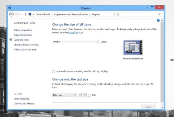The height and width of the screenshot is (117, 174).
Task: Click the Calibrate color shield icon
Action: pyautogui.click(x=11, y=40)
